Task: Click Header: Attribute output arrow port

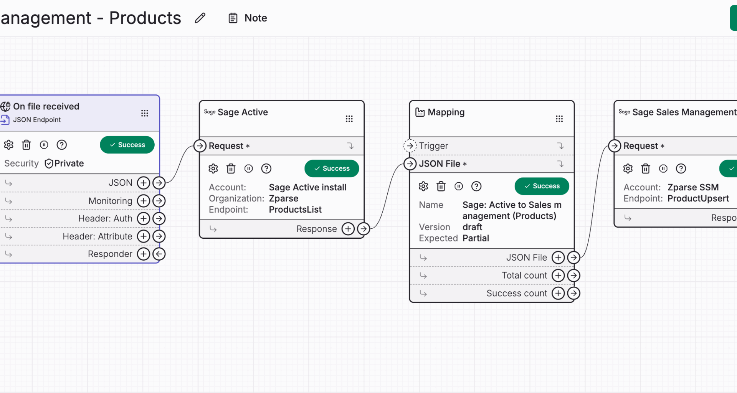Action: tap(159, 236)
